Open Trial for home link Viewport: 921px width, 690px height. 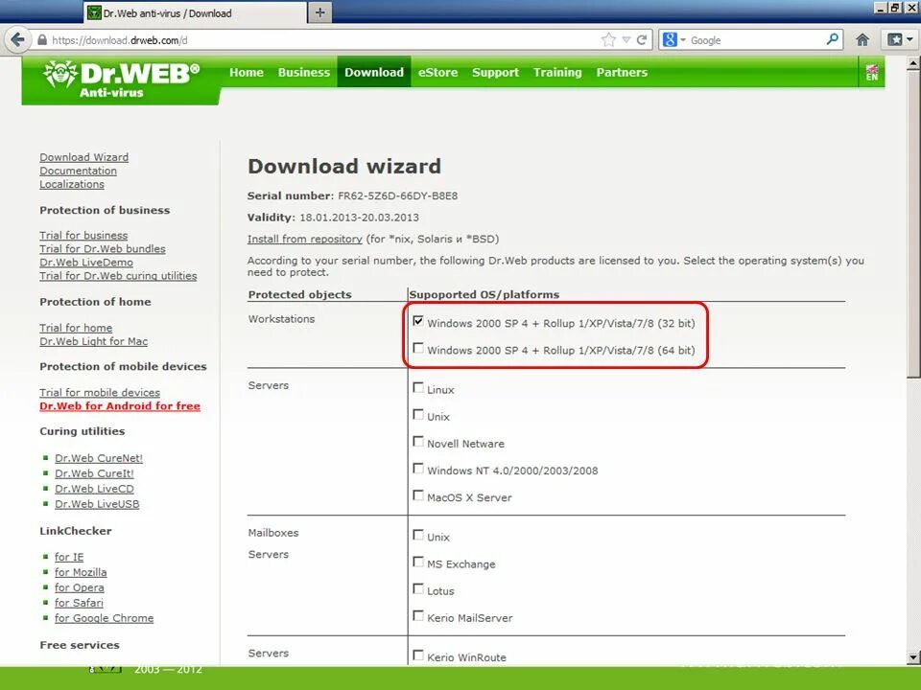[x=76, y=328]
